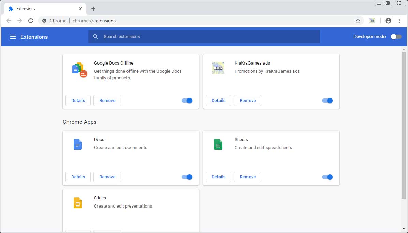Viewport: 408px width, 233px height.
Task: Turn off the KraKraGames ads extension
Action: click(x=327, y=101)
